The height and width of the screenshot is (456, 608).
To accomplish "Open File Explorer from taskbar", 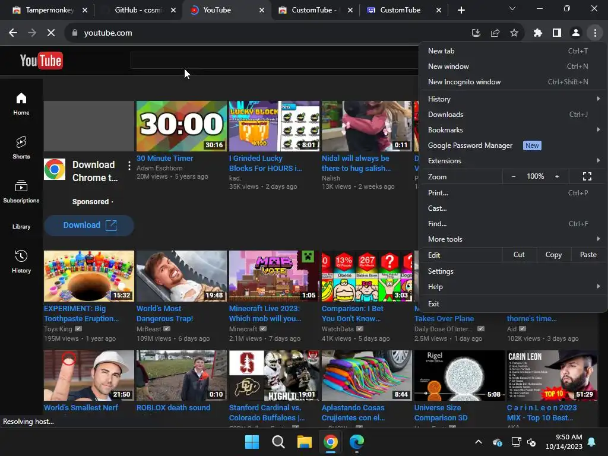I will click(x=305, y=442).
